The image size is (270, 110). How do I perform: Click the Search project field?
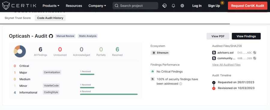[x=135, y=6]
